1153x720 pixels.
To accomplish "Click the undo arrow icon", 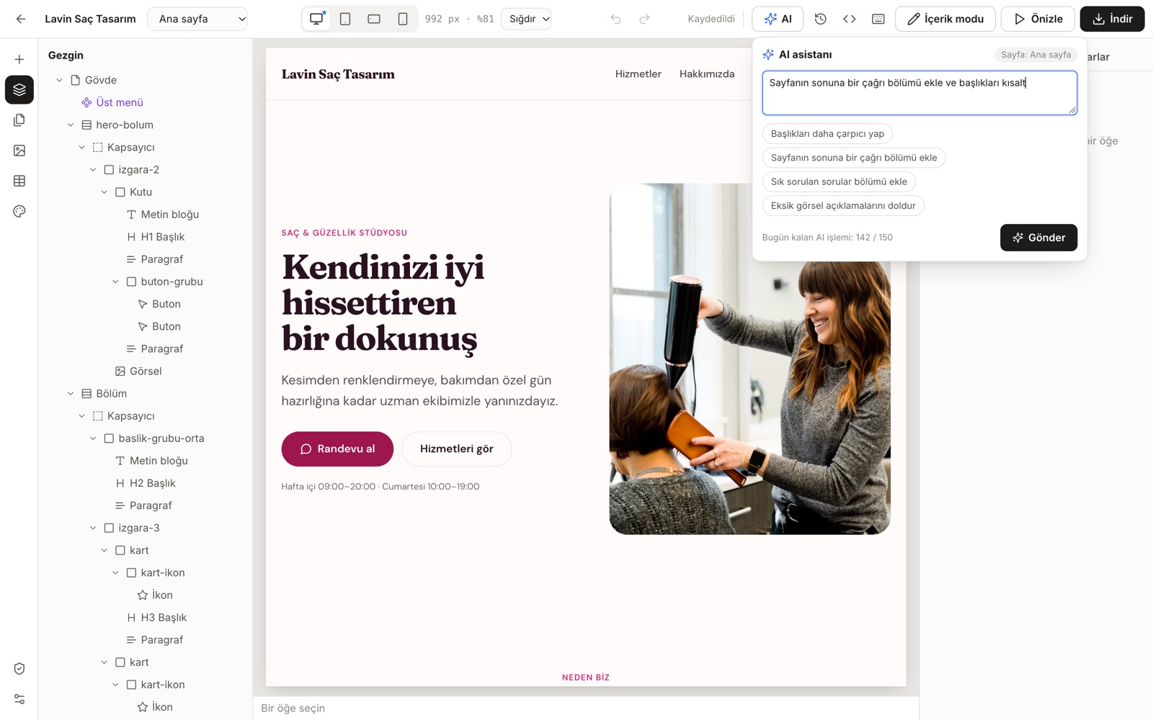I will tap(615, 19).
